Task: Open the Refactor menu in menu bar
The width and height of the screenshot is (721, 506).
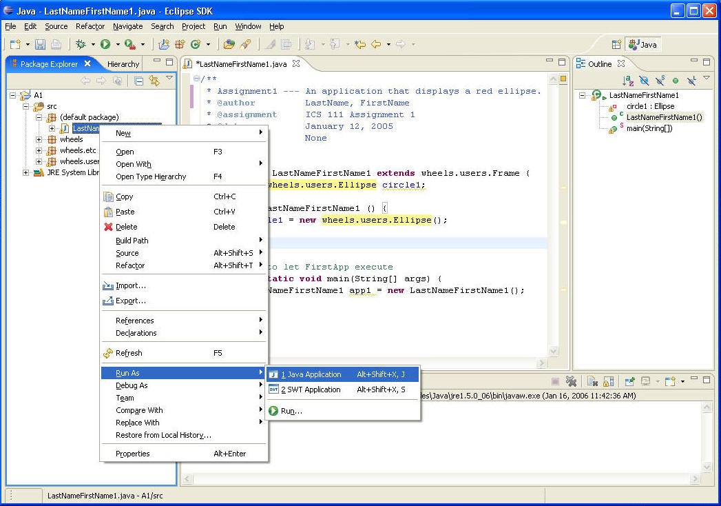Action: [x=90, y=26]
